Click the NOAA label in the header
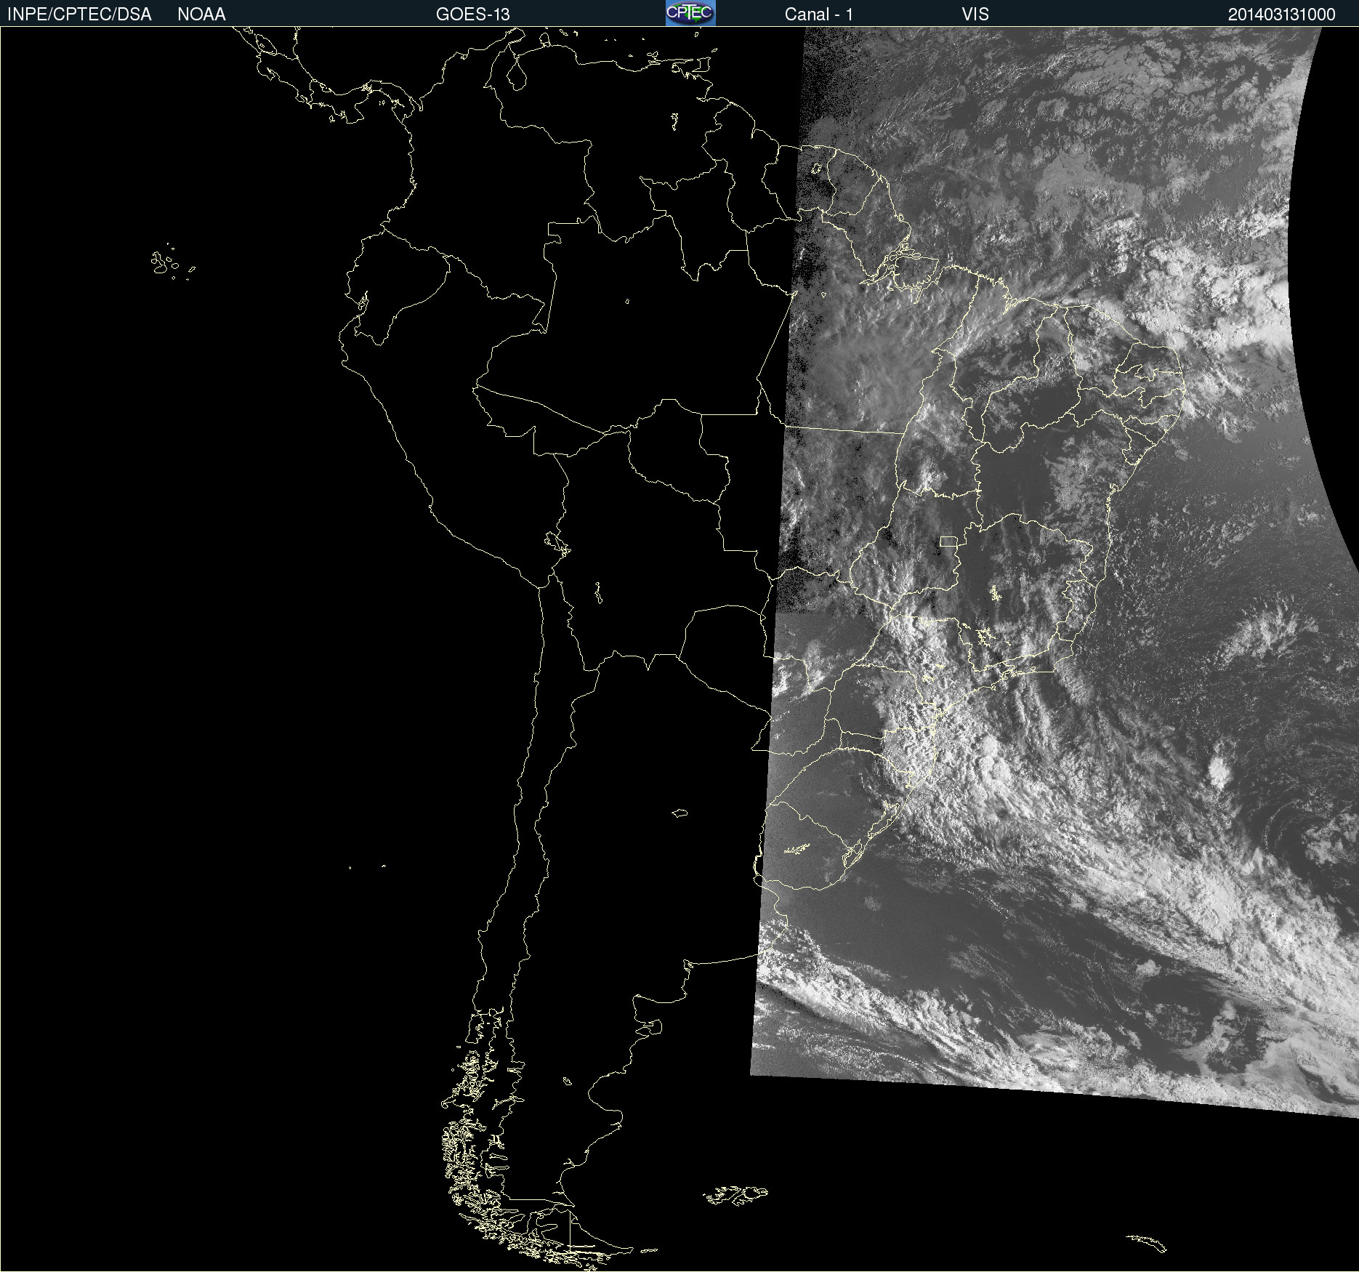Image resolution: width=1359 pixels, height=1272 pixels. 201,15
